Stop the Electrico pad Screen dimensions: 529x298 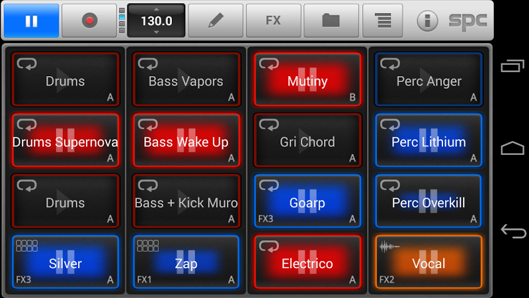click(x=307, y=262)
